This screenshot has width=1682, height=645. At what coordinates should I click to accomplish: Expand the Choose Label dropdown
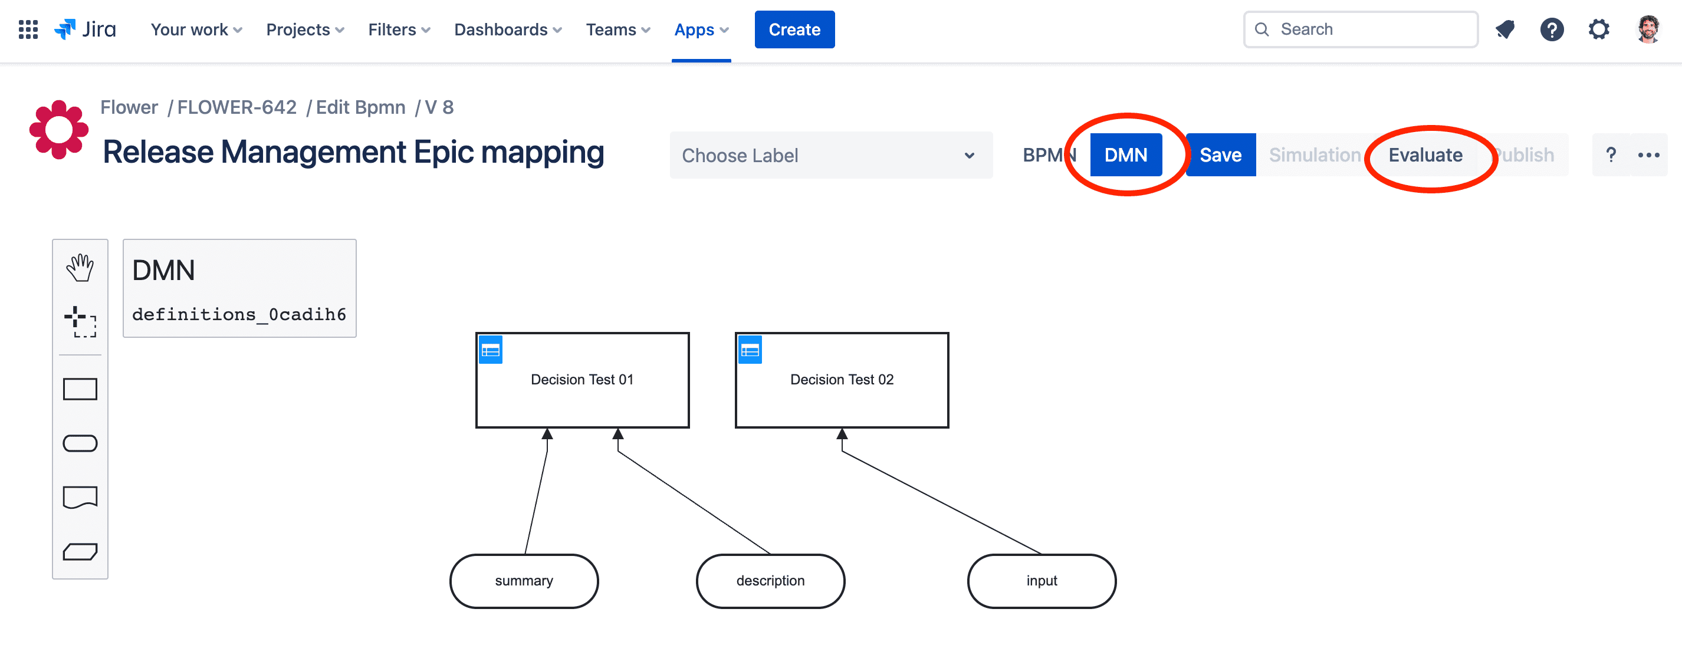click(x=830, y=156)
